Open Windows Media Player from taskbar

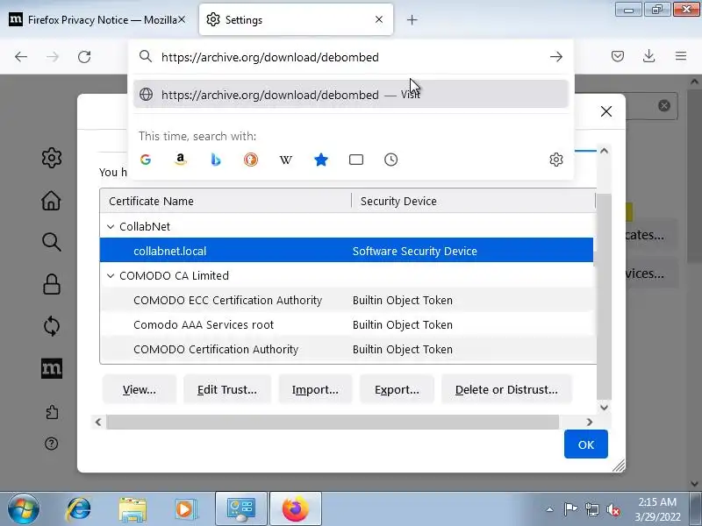coord(185,508)
